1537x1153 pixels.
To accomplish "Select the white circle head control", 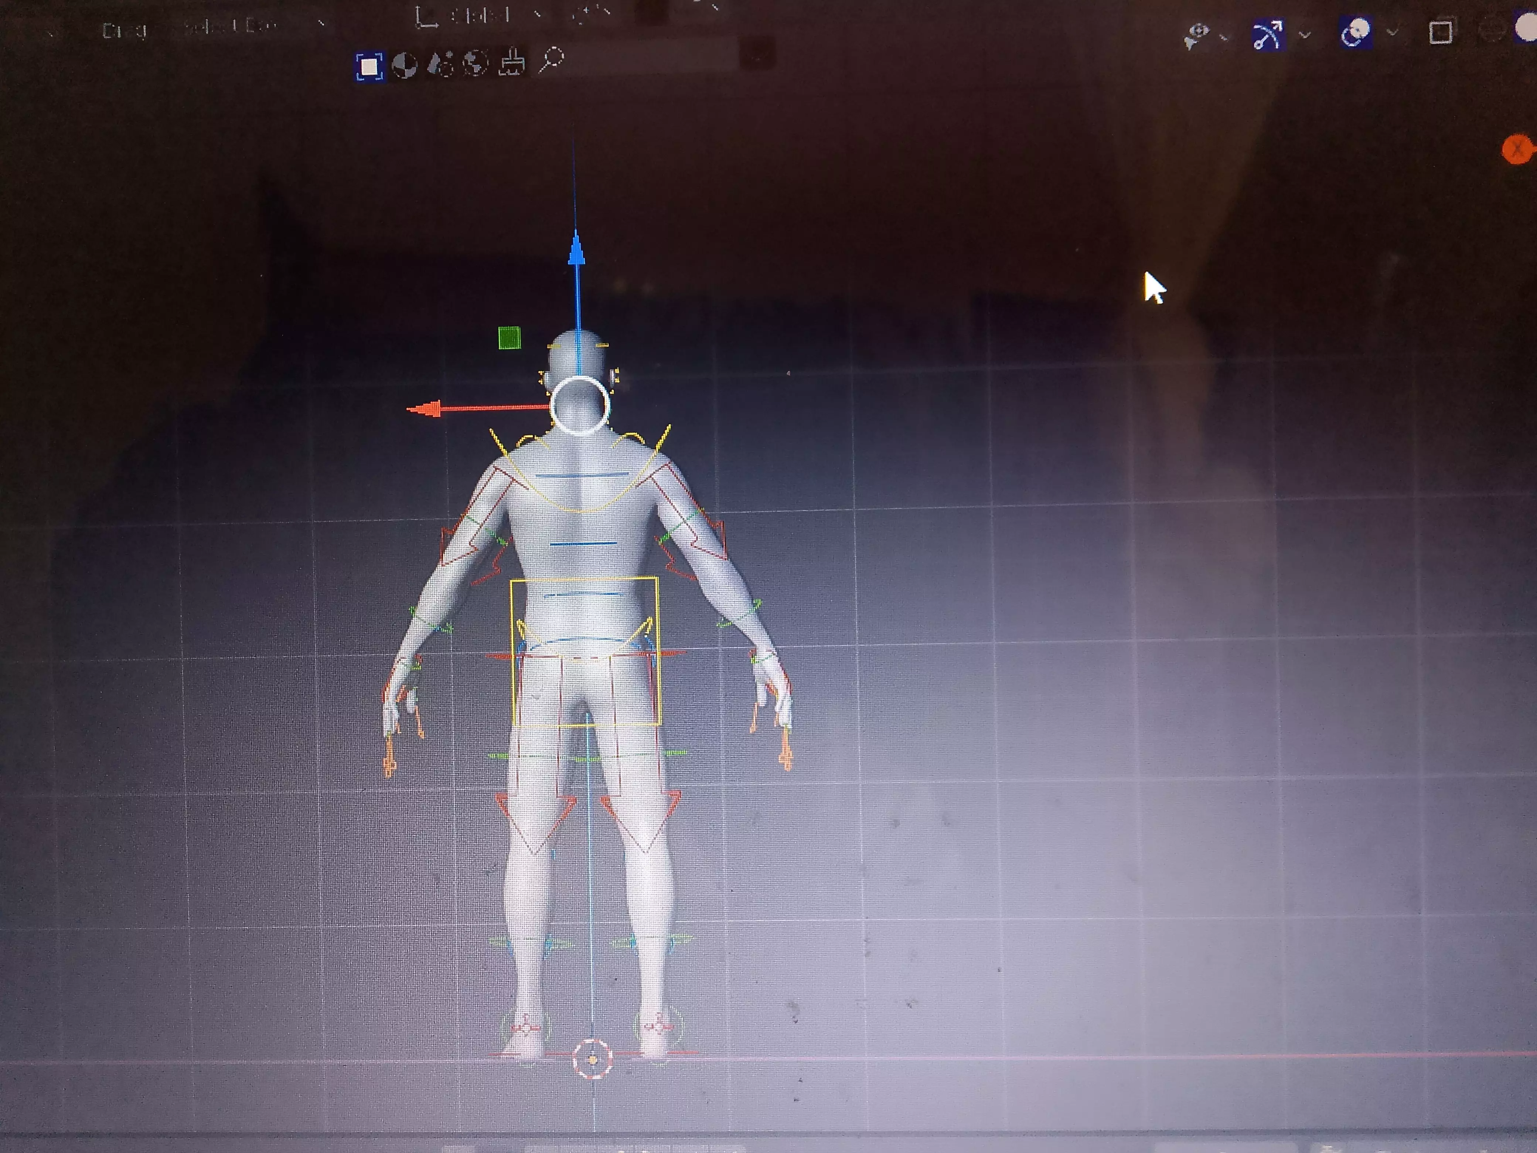I will (x=579, y=405).
